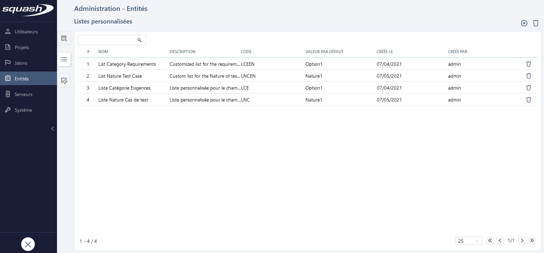Open Utilisateurs in the sidebar
This screenshot has height=253, width=544.
point(26,32)
